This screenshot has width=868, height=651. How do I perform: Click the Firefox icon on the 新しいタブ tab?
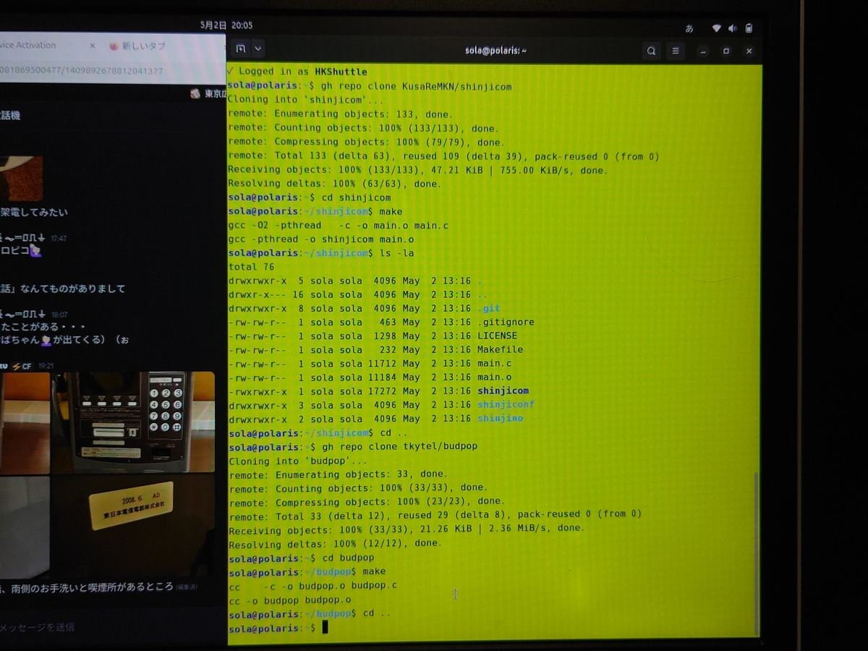point(114,46)
